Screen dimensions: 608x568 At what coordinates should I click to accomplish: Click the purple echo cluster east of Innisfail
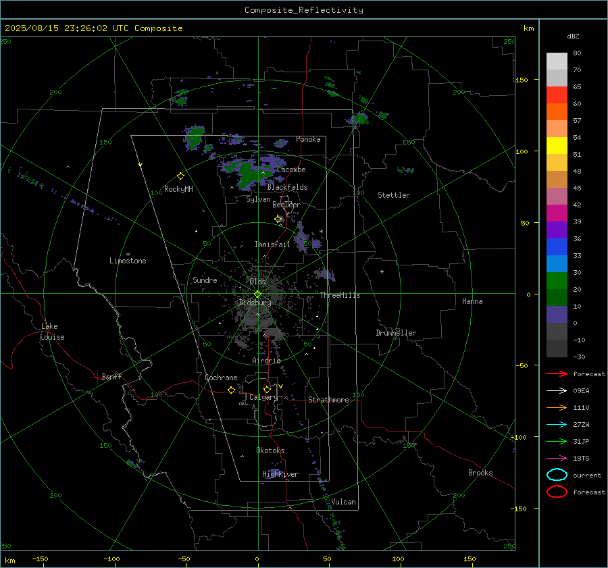click(303, 239)
